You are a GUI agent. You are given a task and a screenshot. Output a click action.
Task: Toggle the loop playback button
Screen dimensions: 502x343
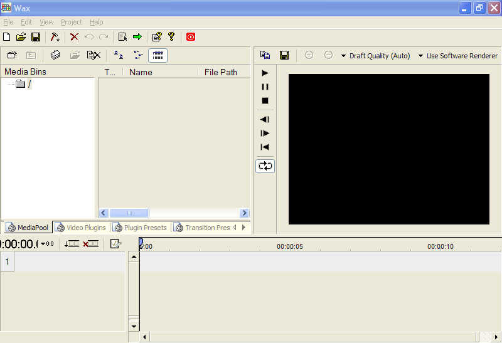click(x=265, y=166)
